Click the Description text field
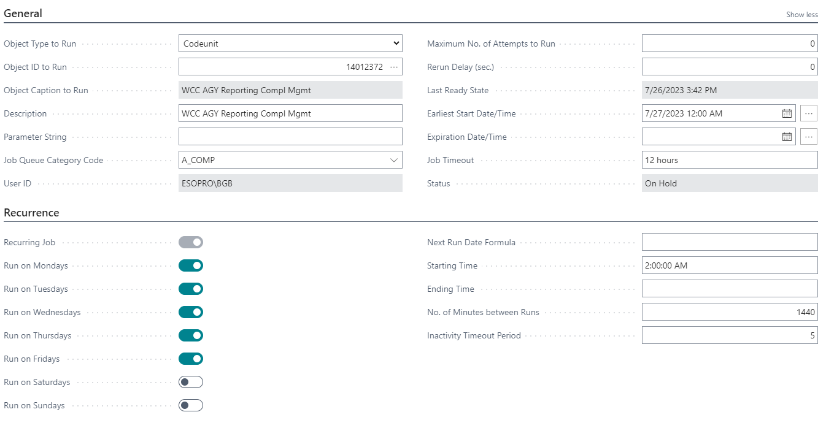This screenshot has width=826, height=431. tap(290, 113)
